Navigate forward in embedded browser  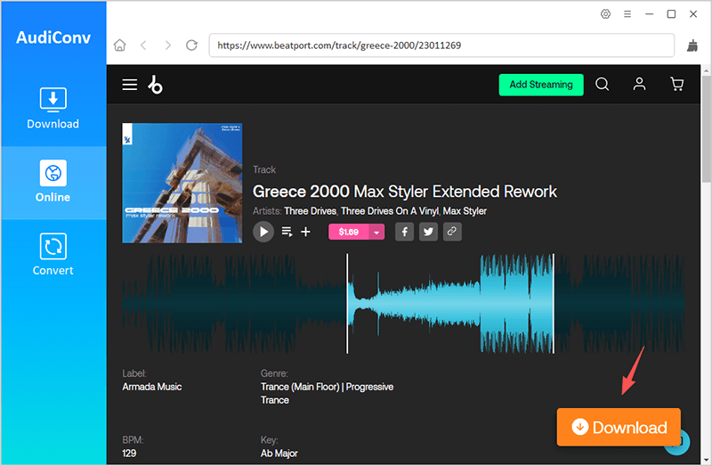click(x=168, y=45)
